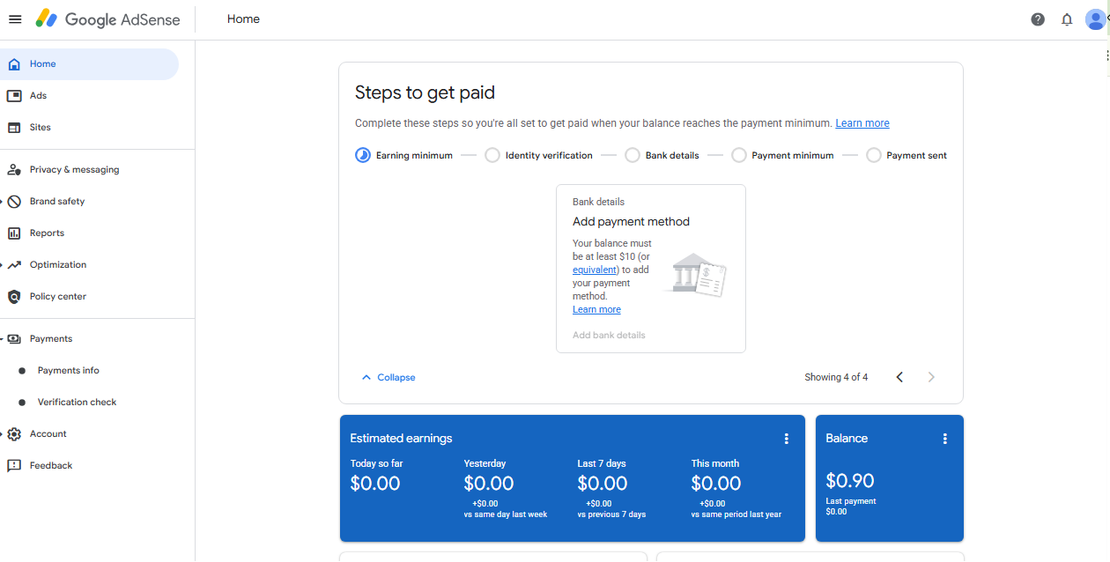Open the Sites menu item

89,128
